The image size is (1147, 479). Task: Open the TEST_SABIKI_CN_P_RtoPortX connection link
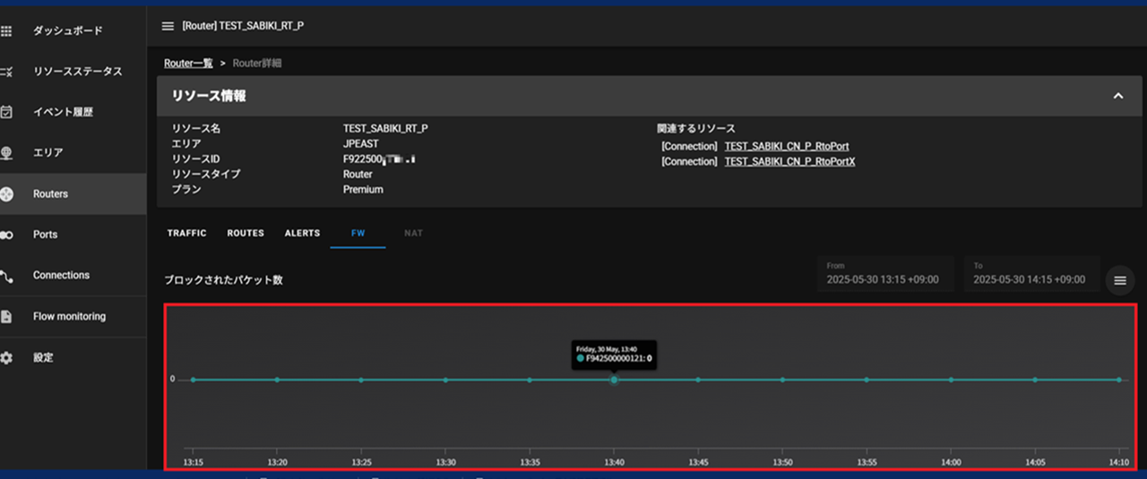tap(789, 161)
